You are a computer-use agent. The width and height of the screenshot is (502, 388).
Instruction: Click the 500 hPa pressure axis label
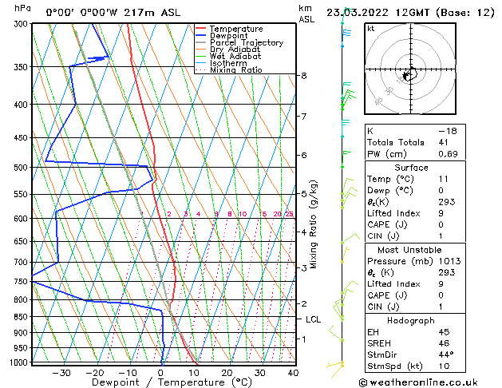click(22, 168)
